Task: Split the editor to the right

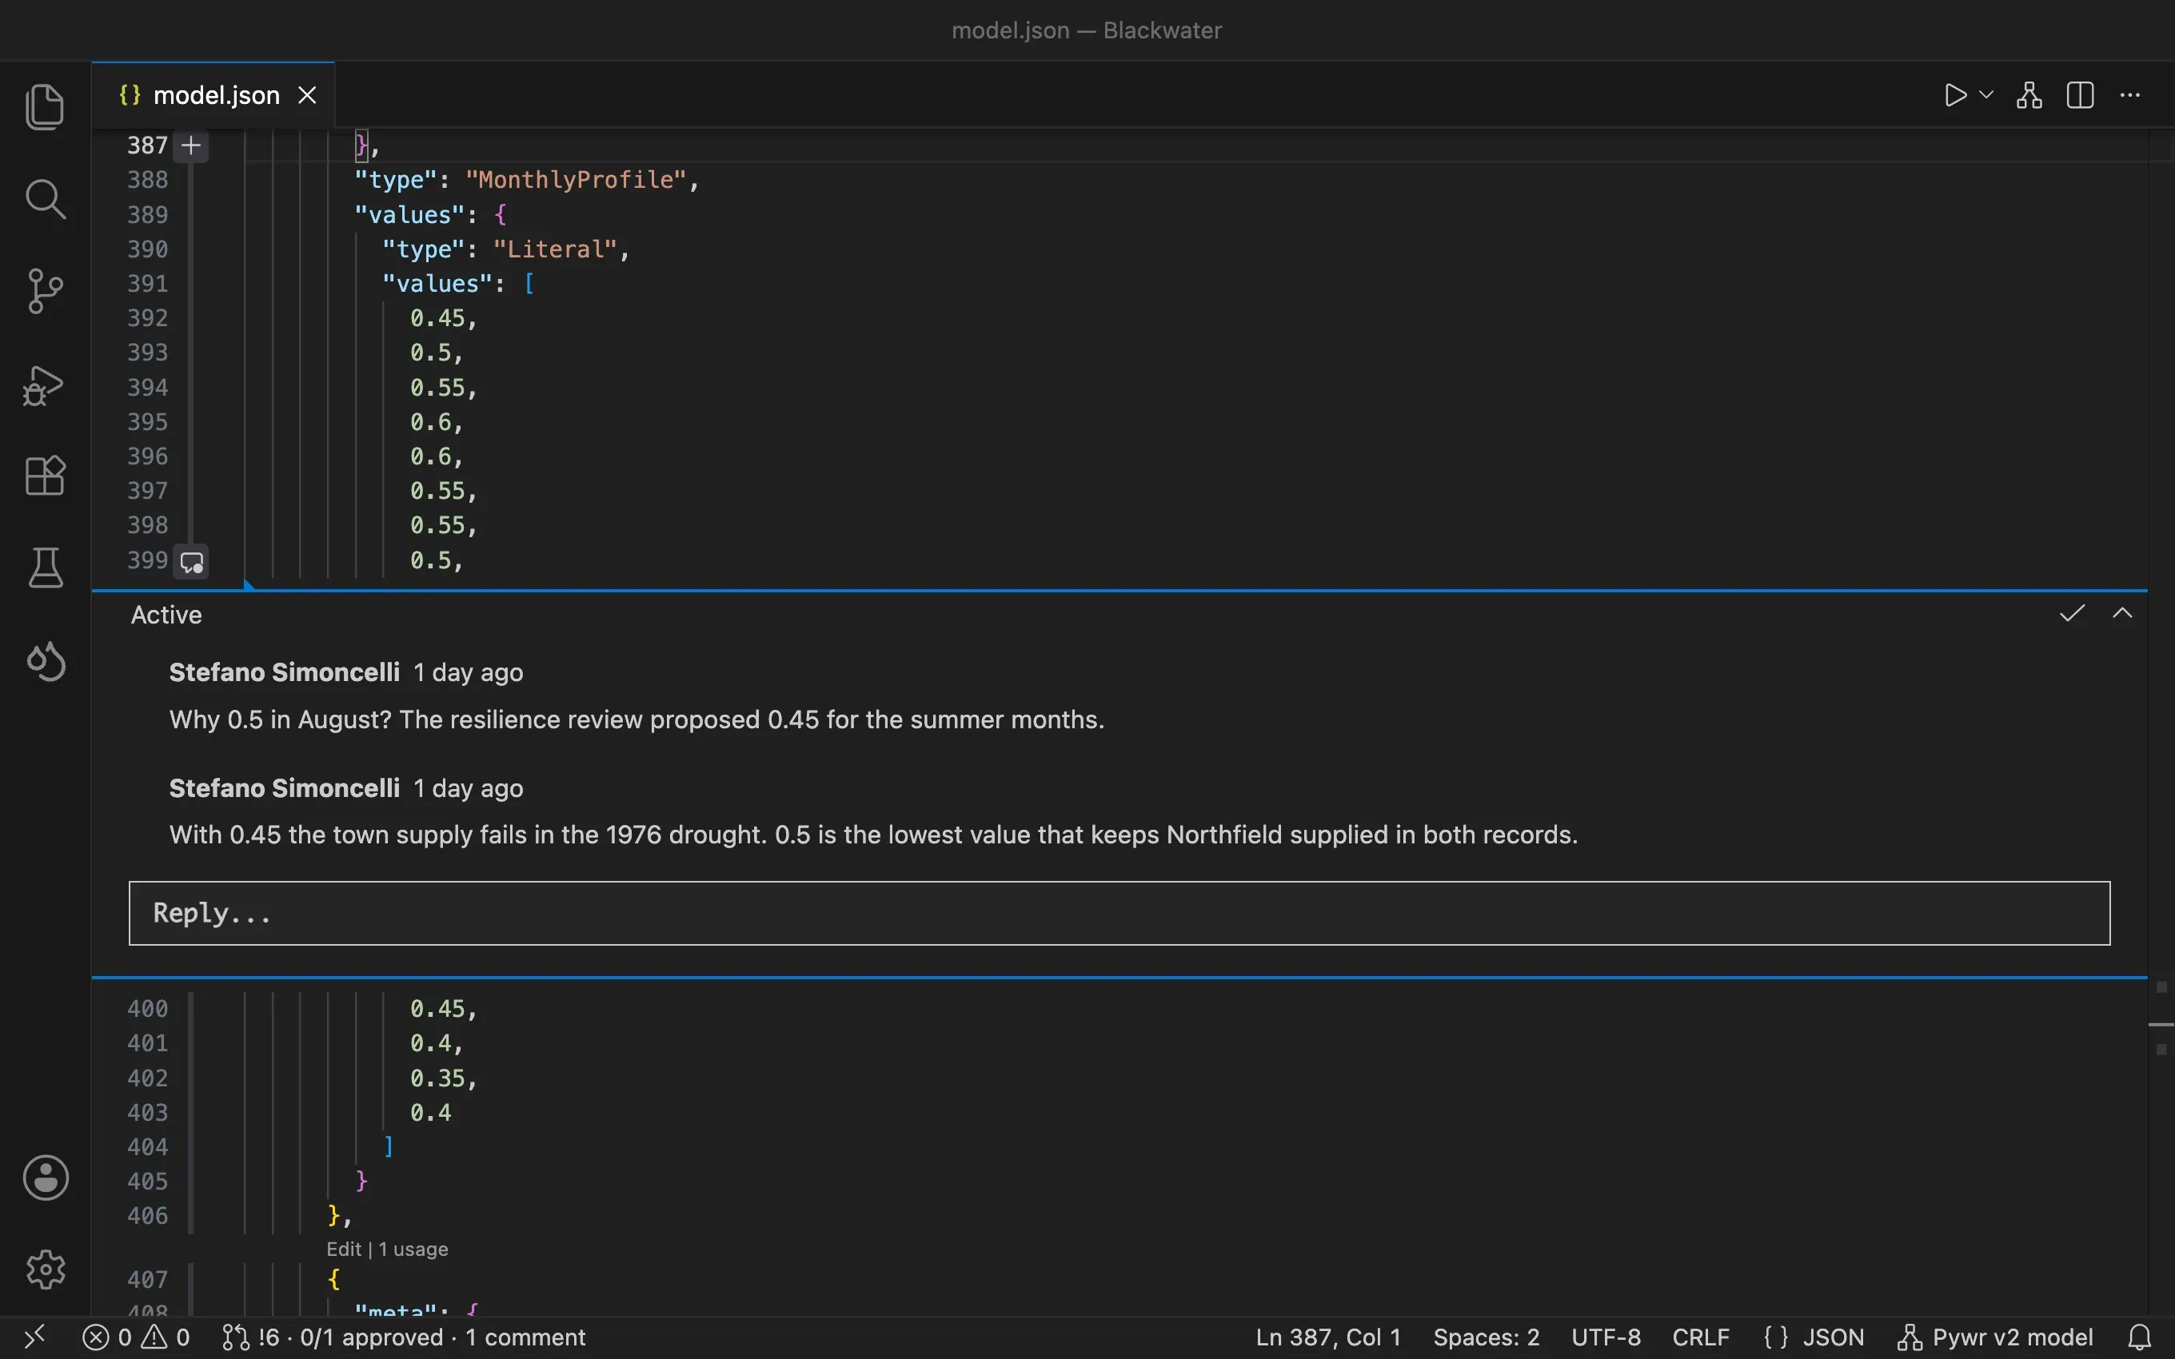Action: 2080,95
